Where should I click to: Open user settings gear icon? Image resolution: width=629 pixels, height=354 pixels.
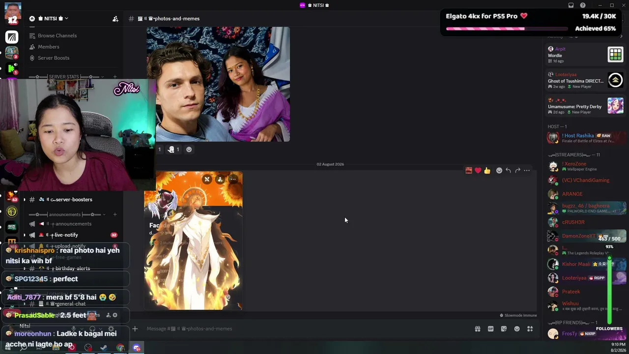[x=111, y=329]
